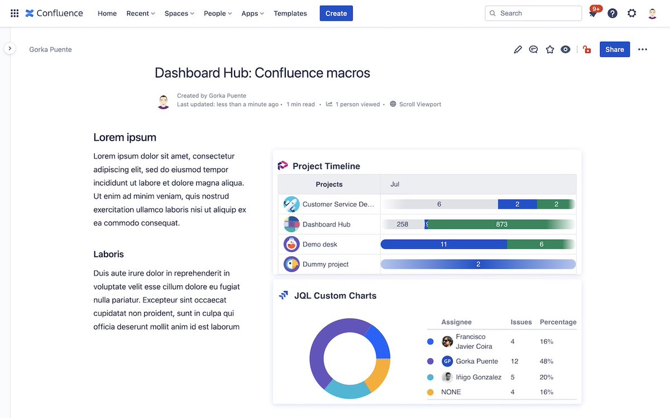
Task: Click the purple Gorka Puente legend dot
Action: [x=430, y=361]
